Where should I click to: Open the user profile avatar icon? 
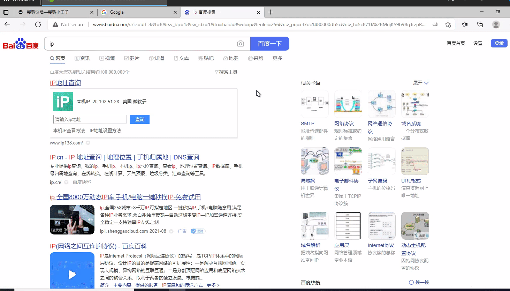tap(496, 24)
